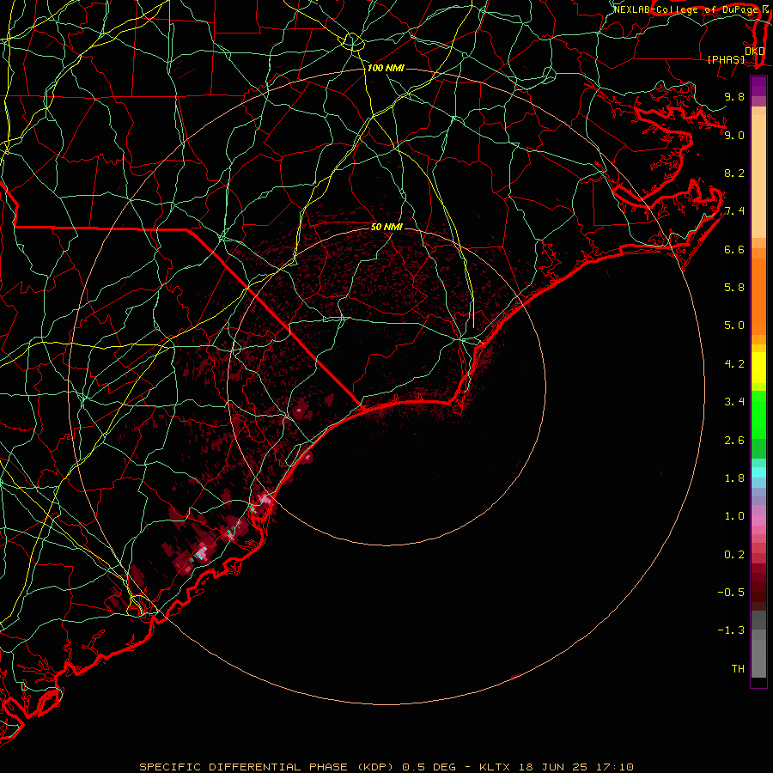Click the 4.2 value on color scale
773x773 pixels.
[734, 364]
